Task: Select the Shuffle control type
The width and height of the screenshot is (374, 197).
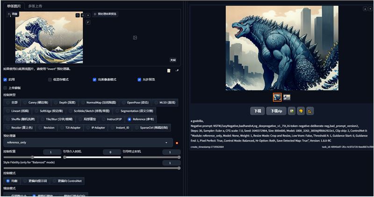Action: click(x=21, y=119)
